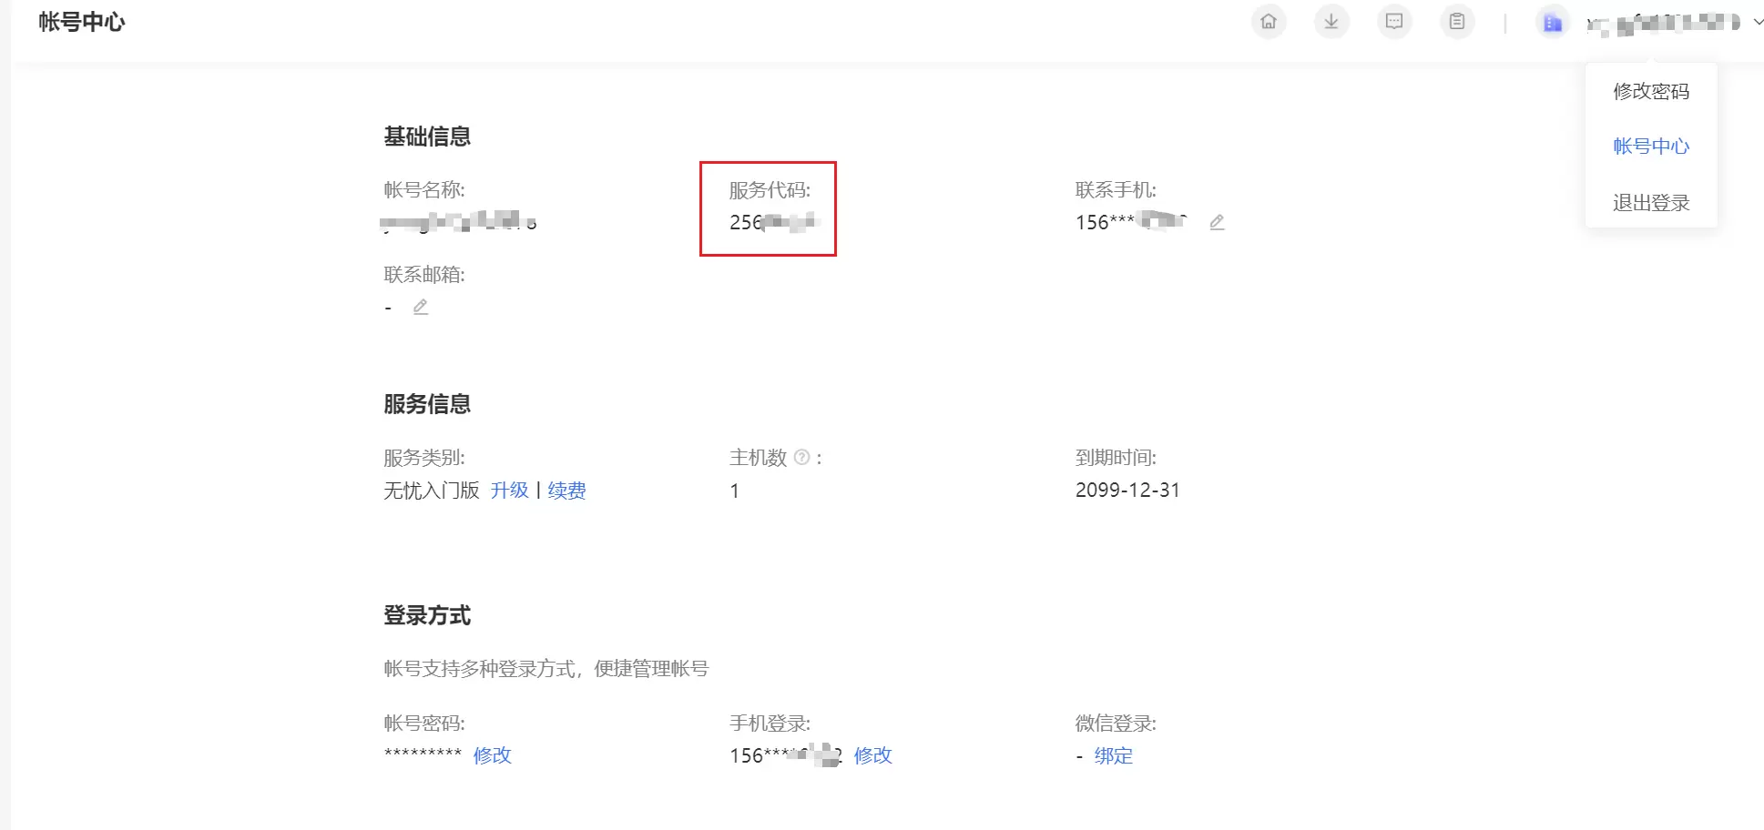Screen dimensions: 1764x830
Task: Click the 无忧入门版 service type text
Action: pyautogui.click(x=432, y=491)
